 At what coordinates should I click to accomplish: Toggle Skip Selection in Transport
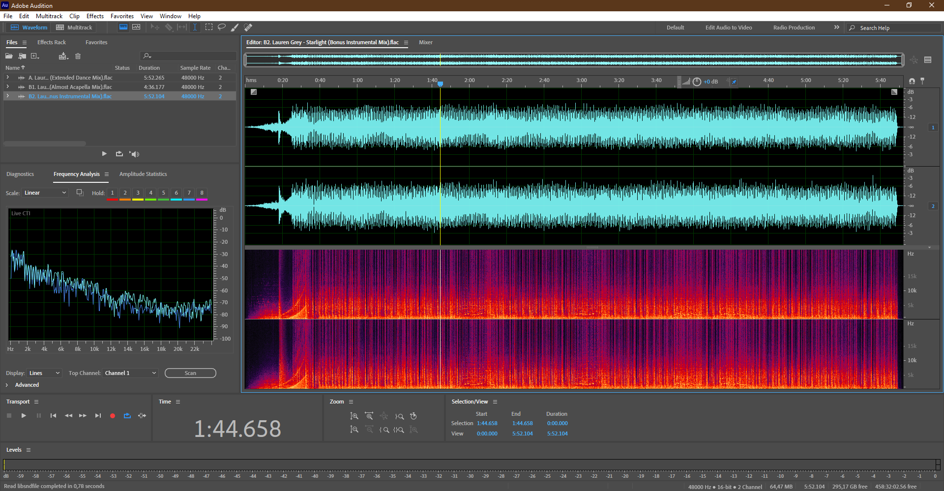tap(142, 416)
